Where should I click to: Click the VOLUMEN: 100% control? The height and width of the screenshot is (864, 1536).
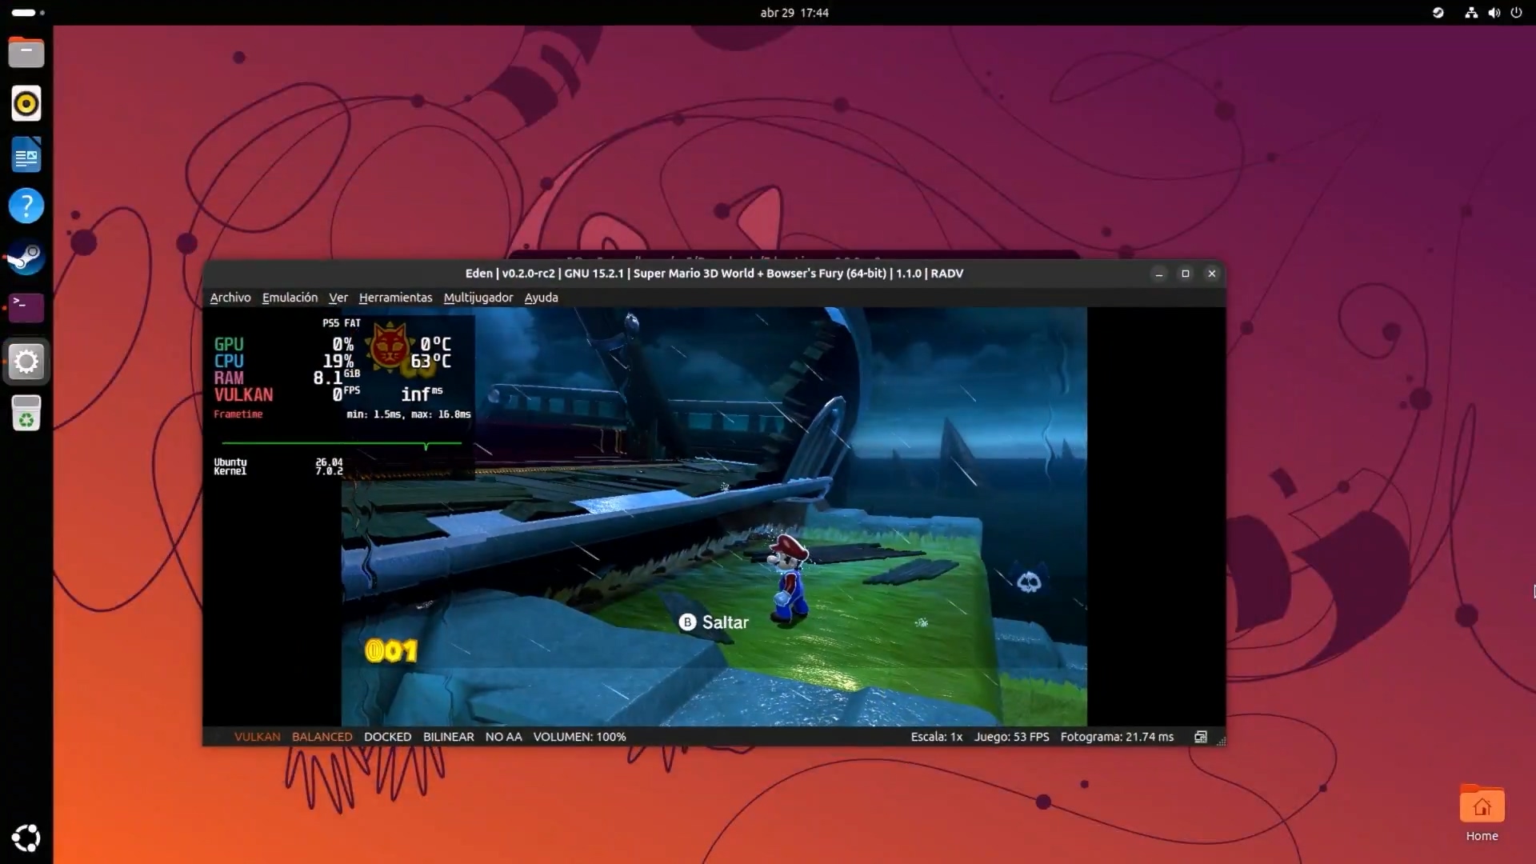pos(580,737)
